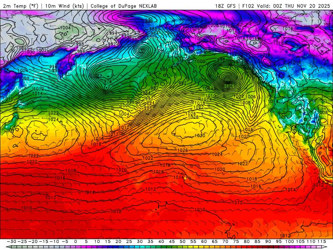Click the 60 value on the temperature legend
Viewport: 333px width, 249px height.
click(204, 242)
